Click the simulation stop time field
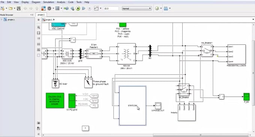 coord(111,9)
